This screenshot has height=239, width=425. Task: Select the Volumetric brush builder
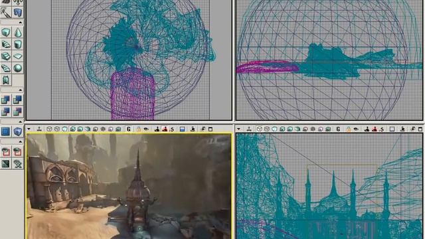pos(6,80)
